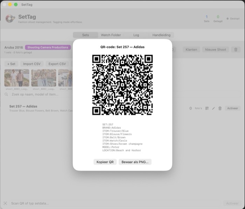Click the Kopieer QR button
This screenshot has width=245, height=209.
[x=105, y=162]
